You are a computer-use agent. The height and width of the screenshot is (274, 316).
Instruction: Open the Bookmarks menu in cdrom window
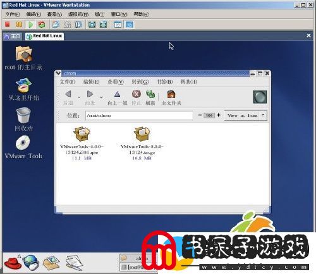pyautogui.click(x=165, y=82)
